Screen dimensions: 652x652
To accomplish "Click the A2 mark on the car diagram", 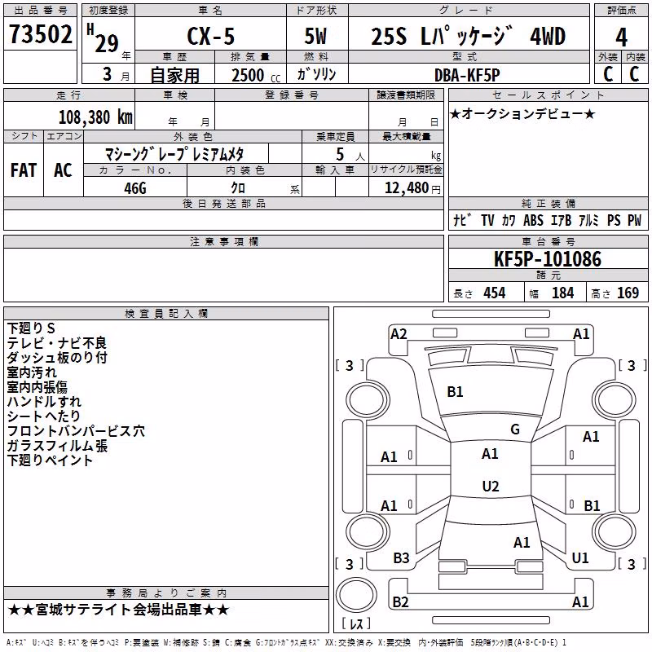I will point(399,334).
